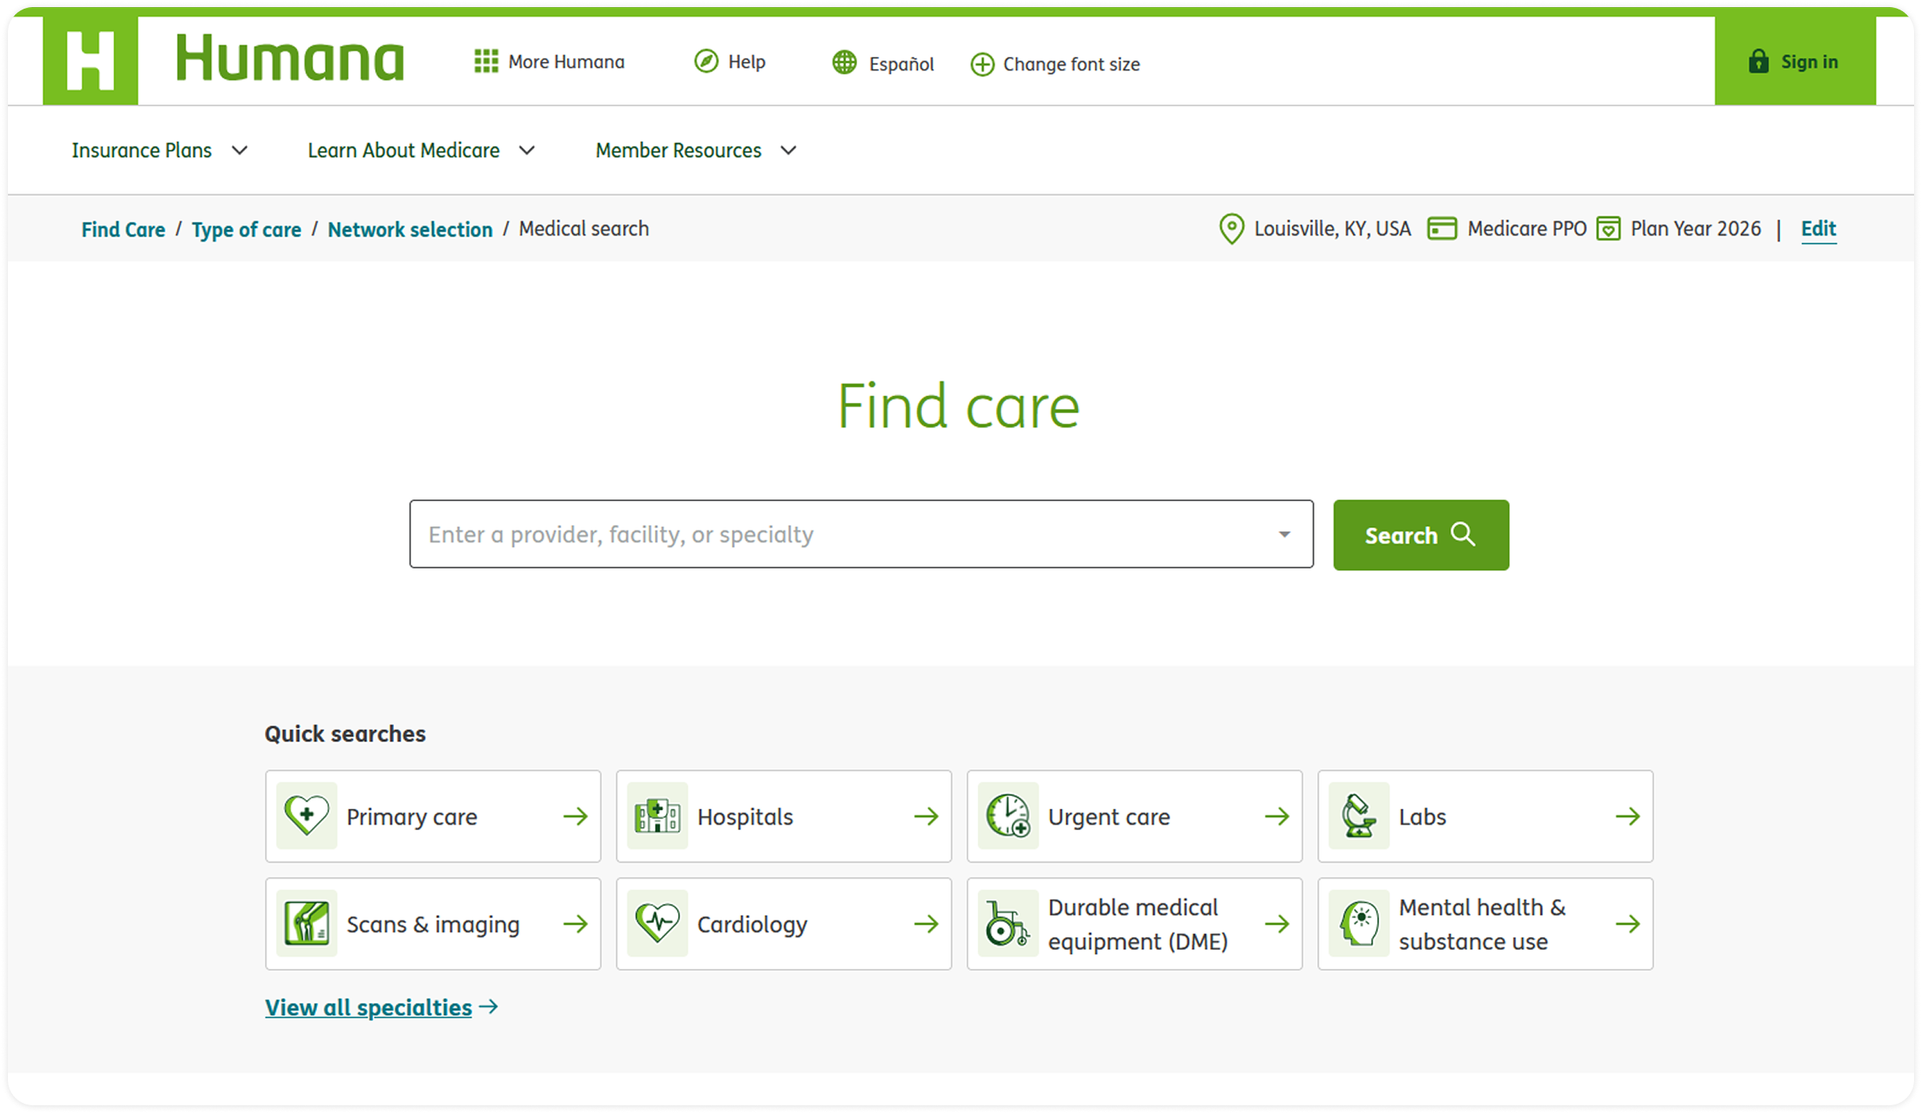Click the Cardiology heartbeat icon
1922x1114 pixels.
point(657,924)
